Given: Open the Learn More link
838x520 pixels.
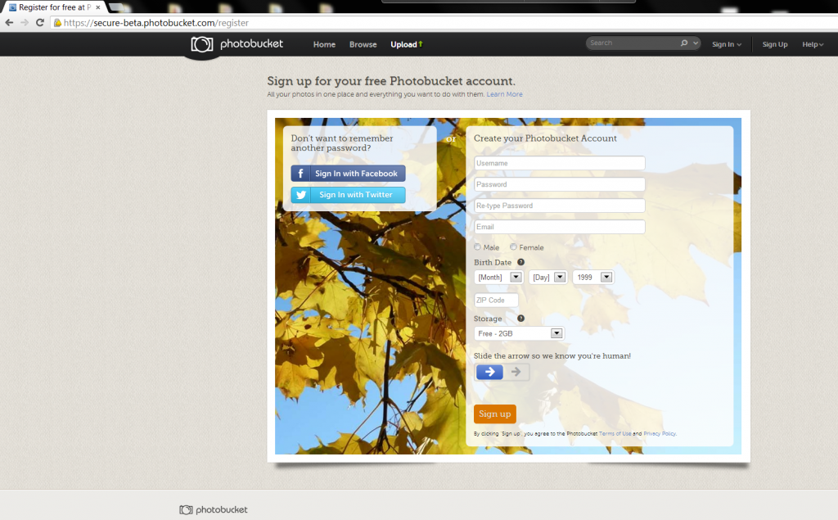Looking at the screenshot, I should coord(504,94).
